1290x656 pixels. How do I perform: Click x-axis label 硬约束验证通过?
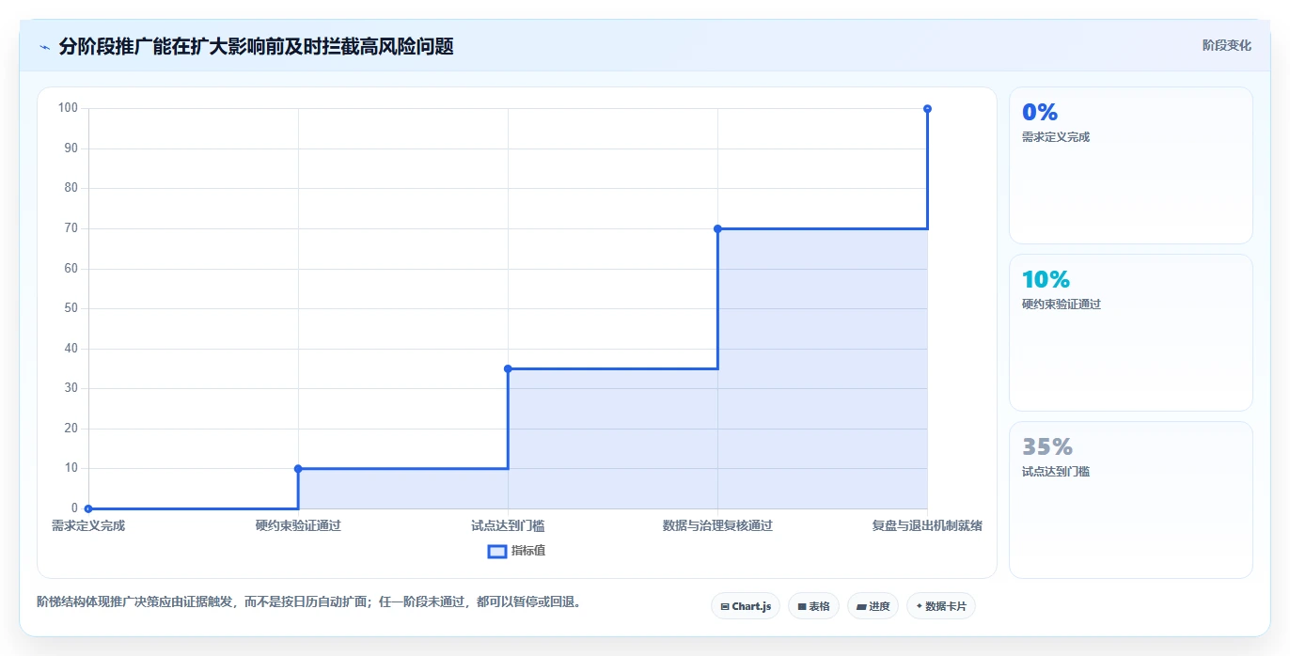298,526
